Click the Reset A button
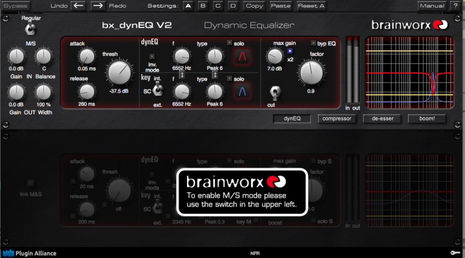This screenshot has height=258, width=465. pos(311,5)
